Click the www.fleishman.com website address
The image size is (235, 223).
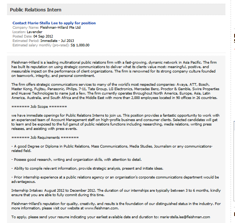102,208
